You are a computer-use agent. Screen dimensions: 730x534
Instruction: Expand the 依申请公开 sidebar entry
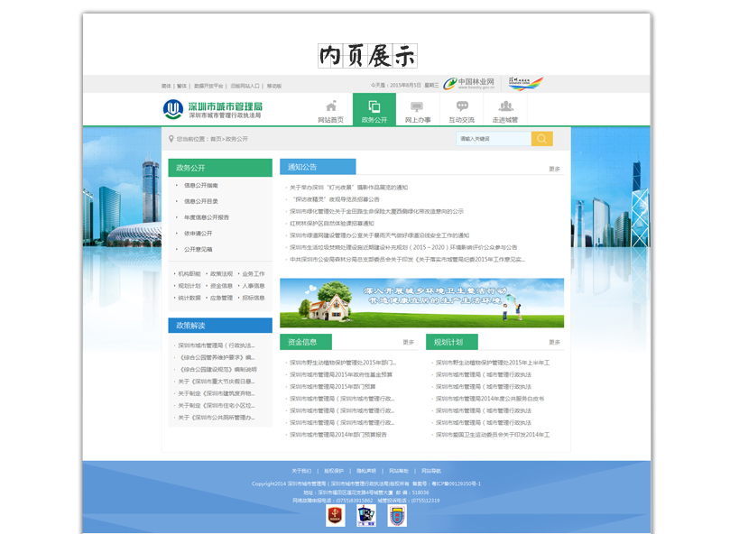199,233
